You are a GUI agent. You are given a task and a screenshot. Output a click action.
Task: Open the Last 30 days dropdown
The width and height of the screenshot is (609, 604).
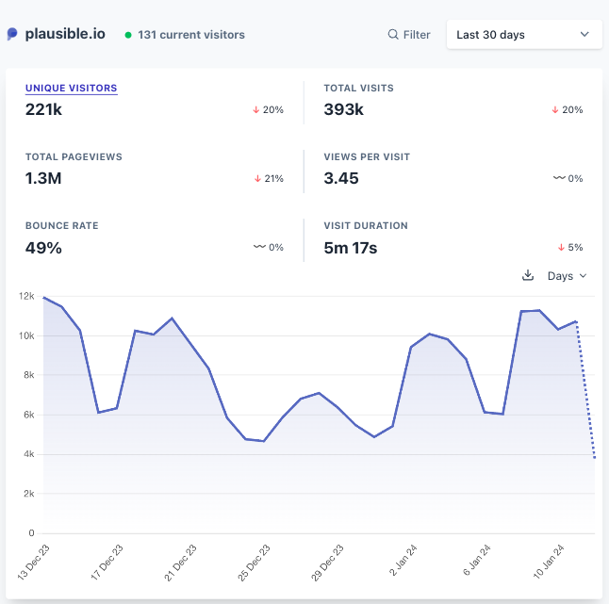(x=524, y=35)
